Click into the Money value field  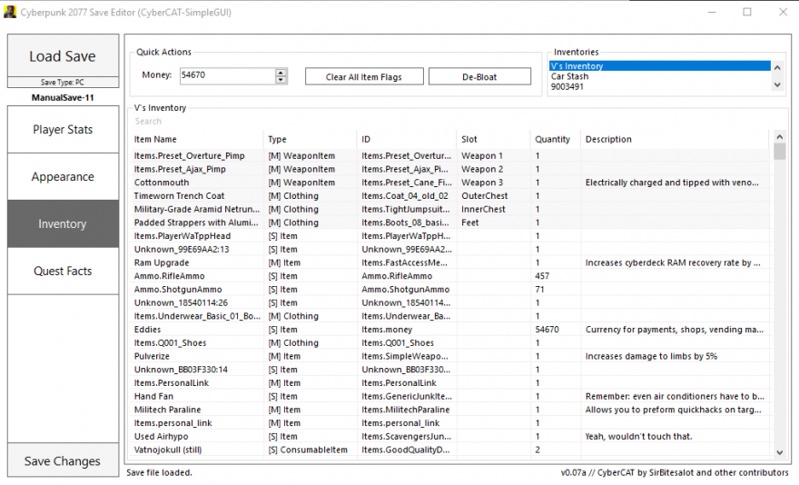point(227,75)
